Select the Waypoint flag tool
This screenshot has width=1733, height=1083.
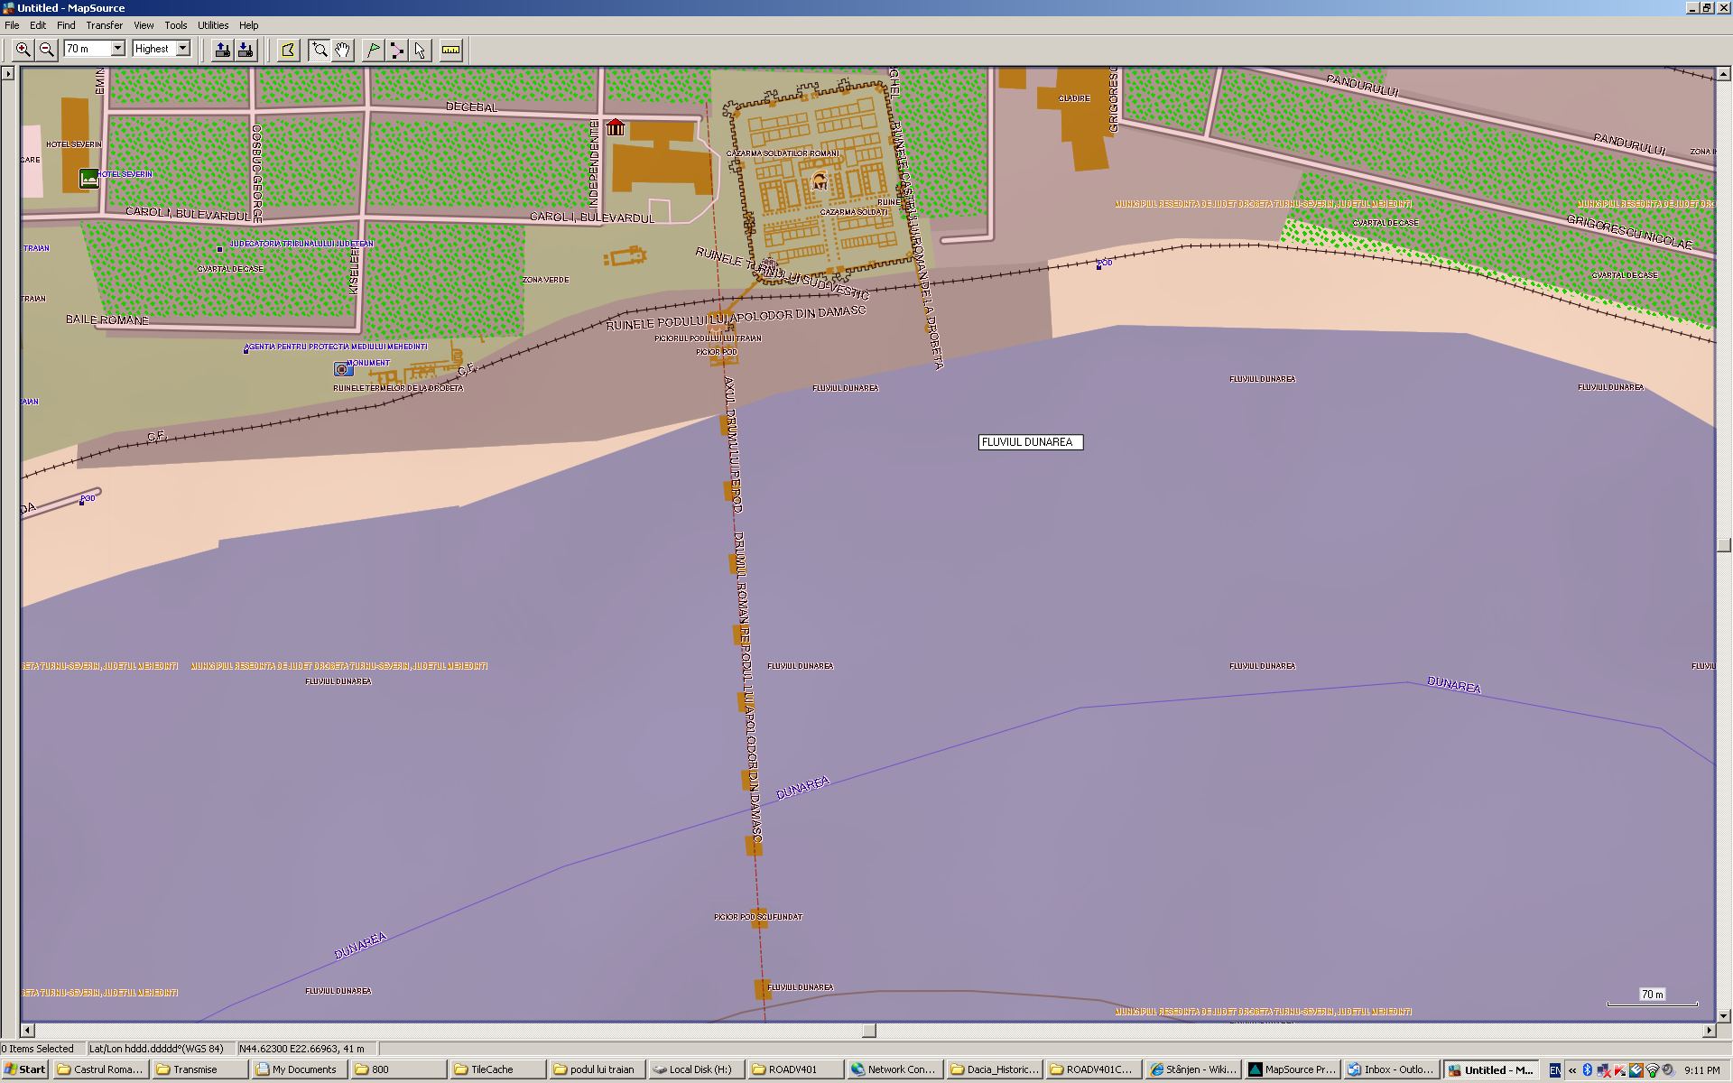click(373, 50)
